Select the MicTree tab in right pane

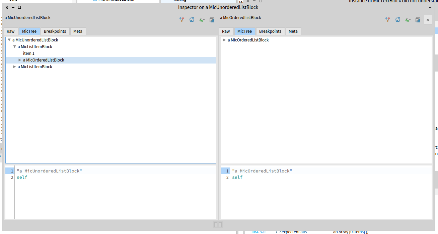tap(245, 31)
